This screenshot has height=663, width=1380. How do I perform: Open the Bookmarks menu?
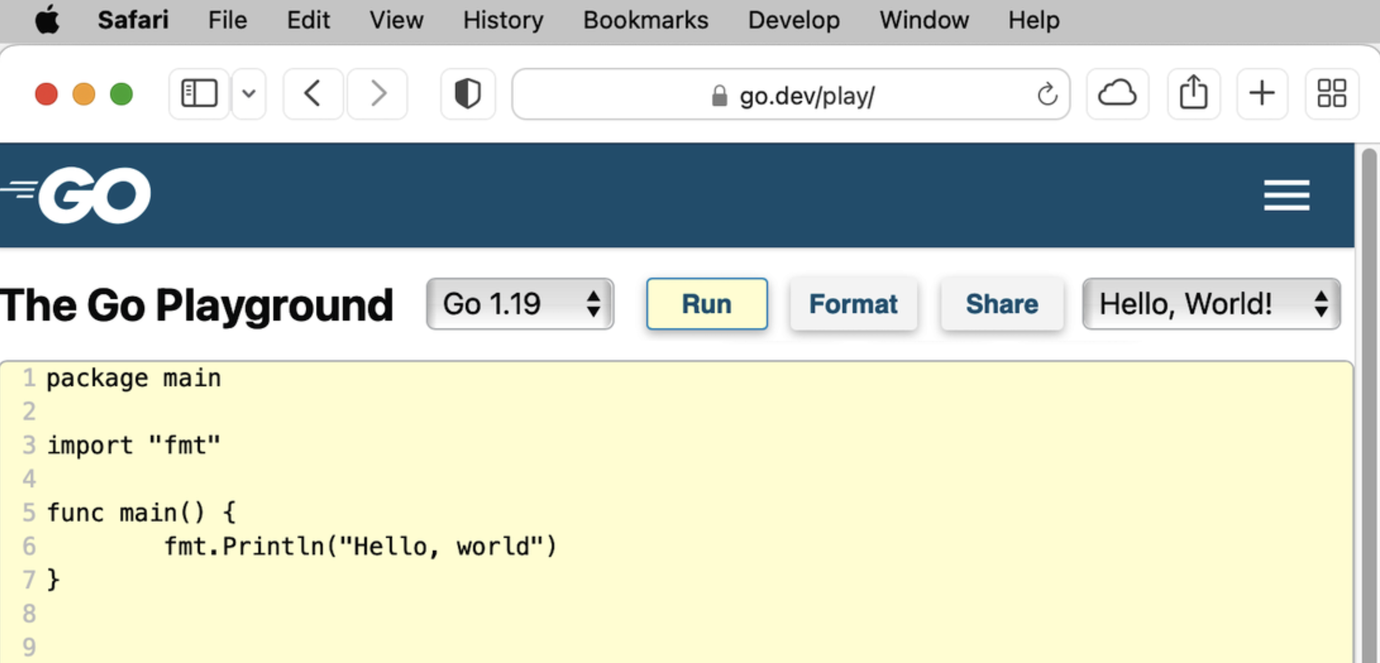646,20
